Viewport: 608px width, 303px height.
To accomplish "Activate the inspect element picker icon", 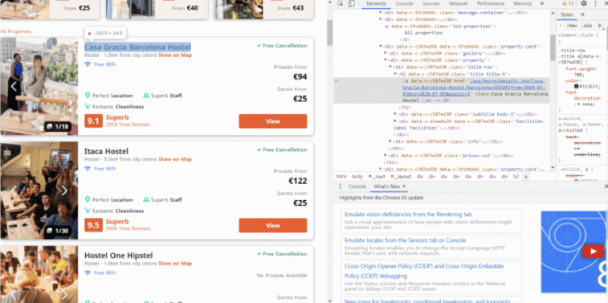I will (340, 4).
